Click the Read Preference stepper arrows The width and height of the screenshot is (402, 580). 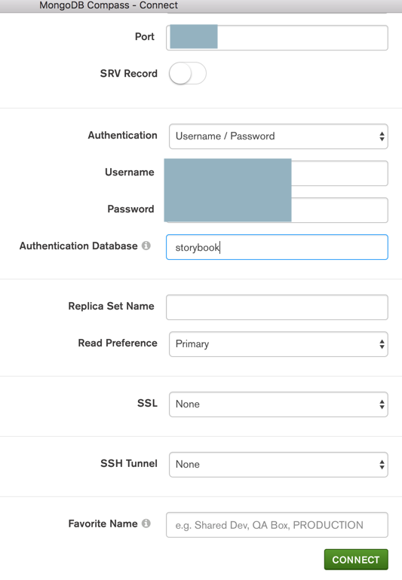point(382,344)
